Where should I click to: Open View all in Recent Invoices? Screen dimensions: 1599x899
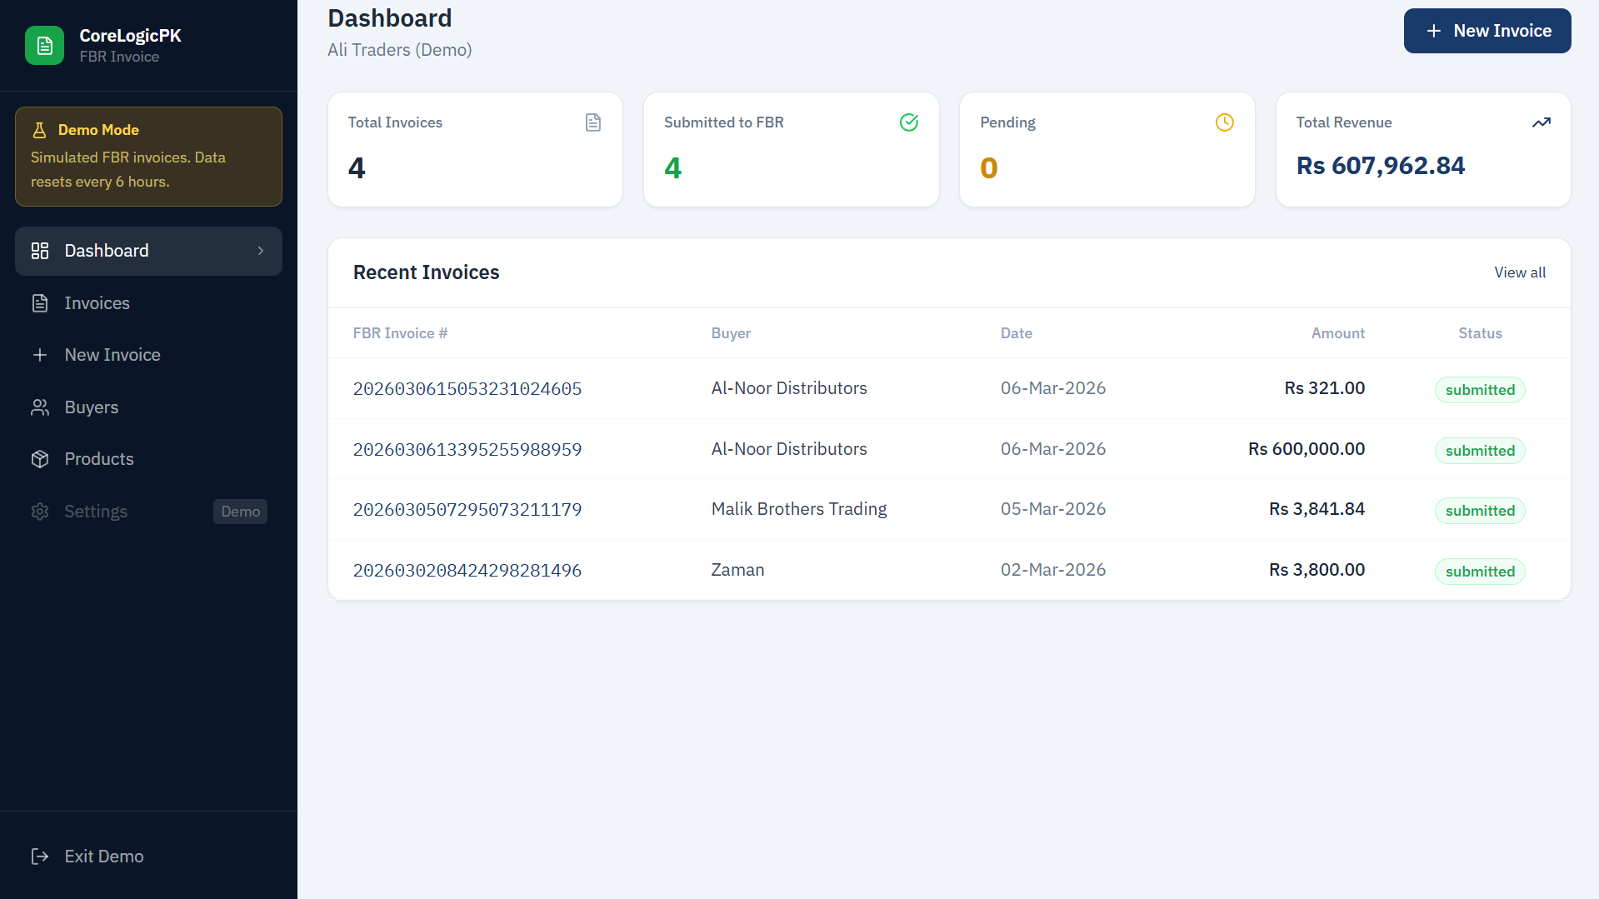[1519, 272]
